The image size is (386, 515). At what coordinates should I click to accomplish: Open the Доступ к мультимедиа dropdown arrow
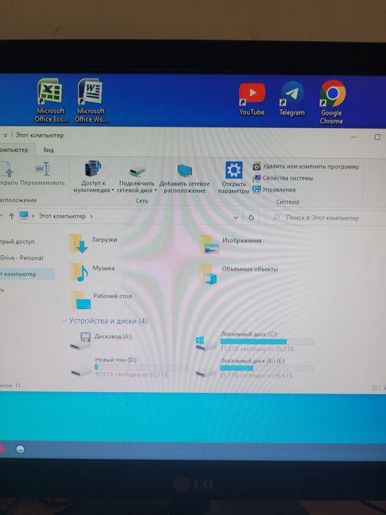[x=112, y=190]
